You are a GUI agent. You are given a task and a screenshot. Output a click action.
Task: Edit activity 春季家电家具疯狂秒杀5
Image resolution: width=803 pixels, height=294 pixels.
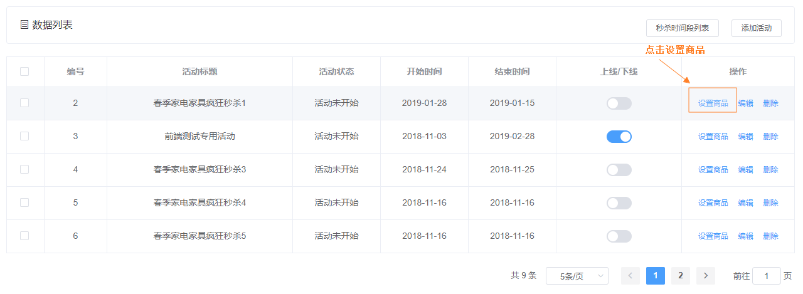pos(745,236)
